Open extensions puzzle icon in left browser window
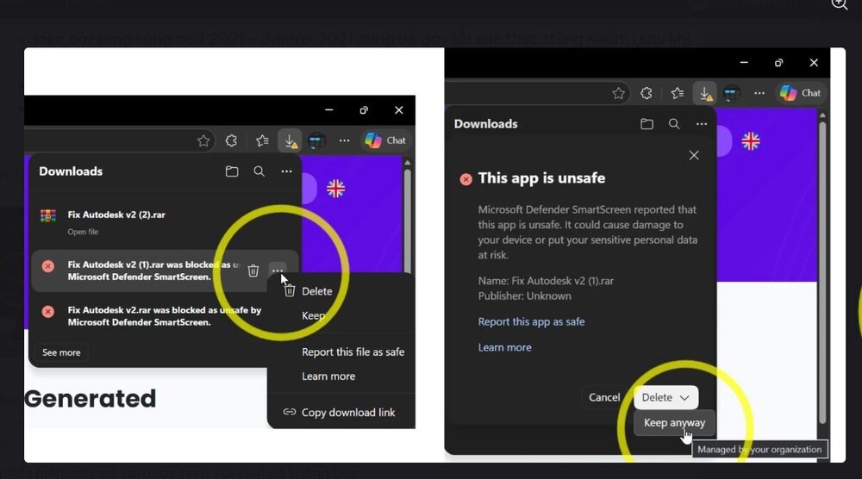 (x=231, y=140)
